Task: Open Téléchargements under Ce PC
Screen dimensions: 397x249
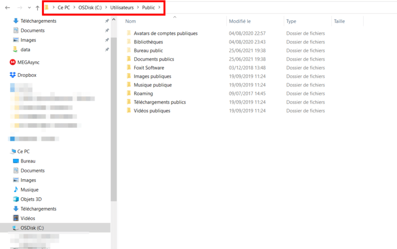Action: (x=38, y=209)
